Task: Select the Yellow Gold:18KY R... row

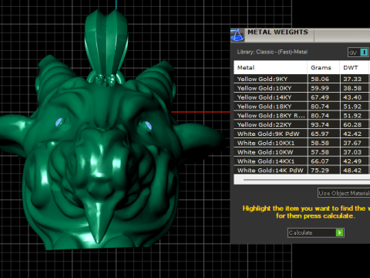Action: (x=302, y=116)
